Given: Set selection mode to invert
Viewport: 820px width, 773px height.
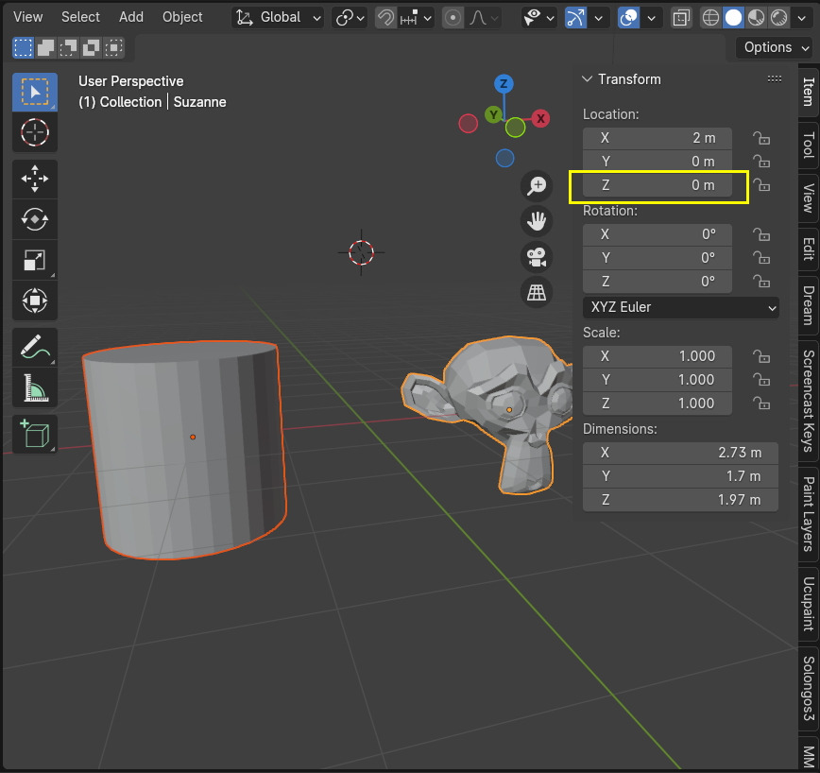Looking at the screenshot, I should pos(91,47).
